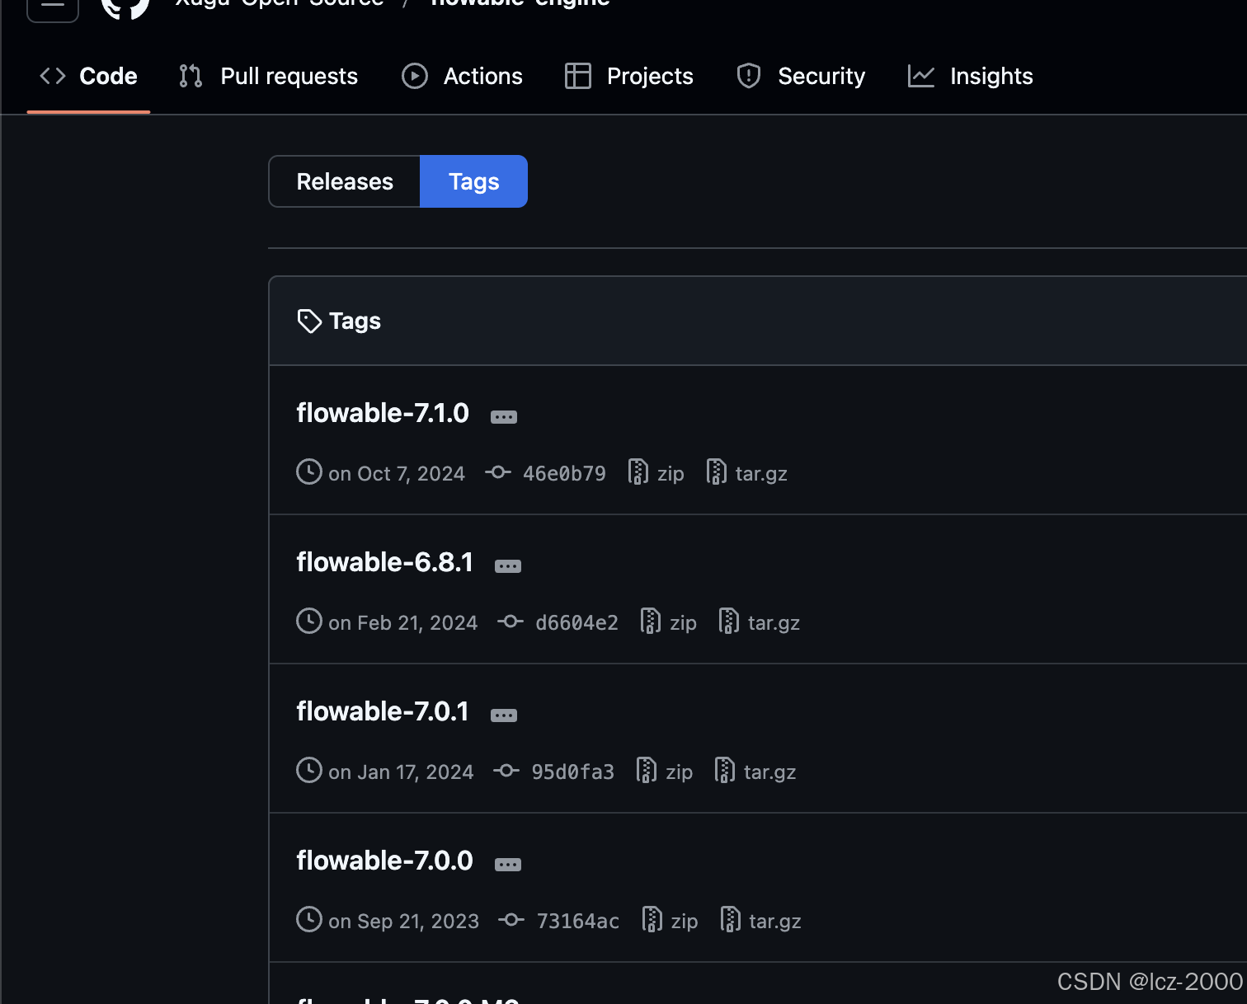
Task: Click commit icon beside 46e0b79
Action: 498,472
